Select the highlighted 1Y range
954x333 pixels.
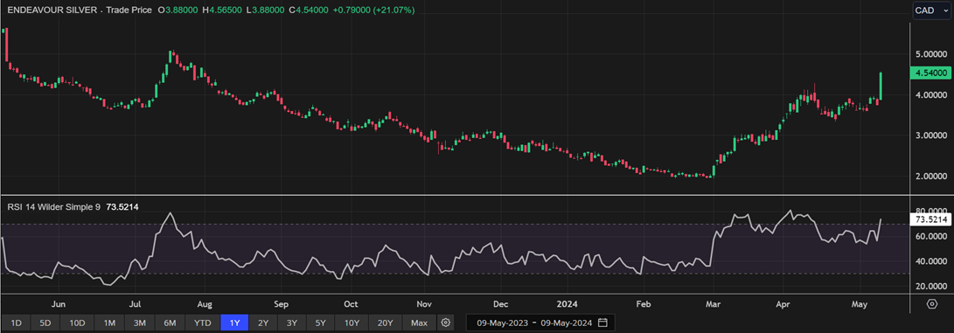[x=234, y=323]
